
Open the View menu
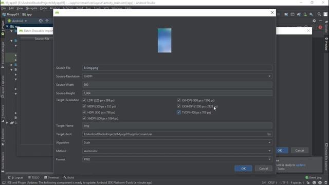(20, 8)
